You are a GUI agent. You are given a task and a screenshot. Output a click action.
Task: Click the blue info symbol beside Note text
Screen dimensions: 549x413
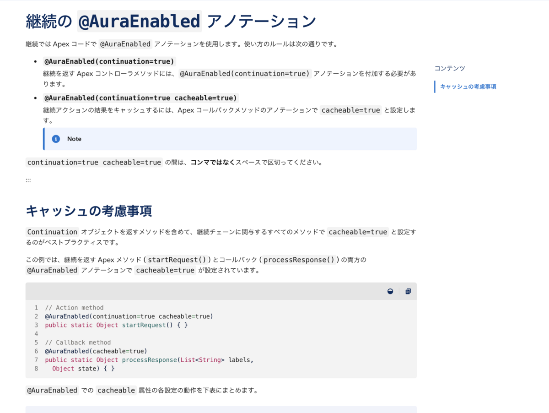[x=55, y=139]
